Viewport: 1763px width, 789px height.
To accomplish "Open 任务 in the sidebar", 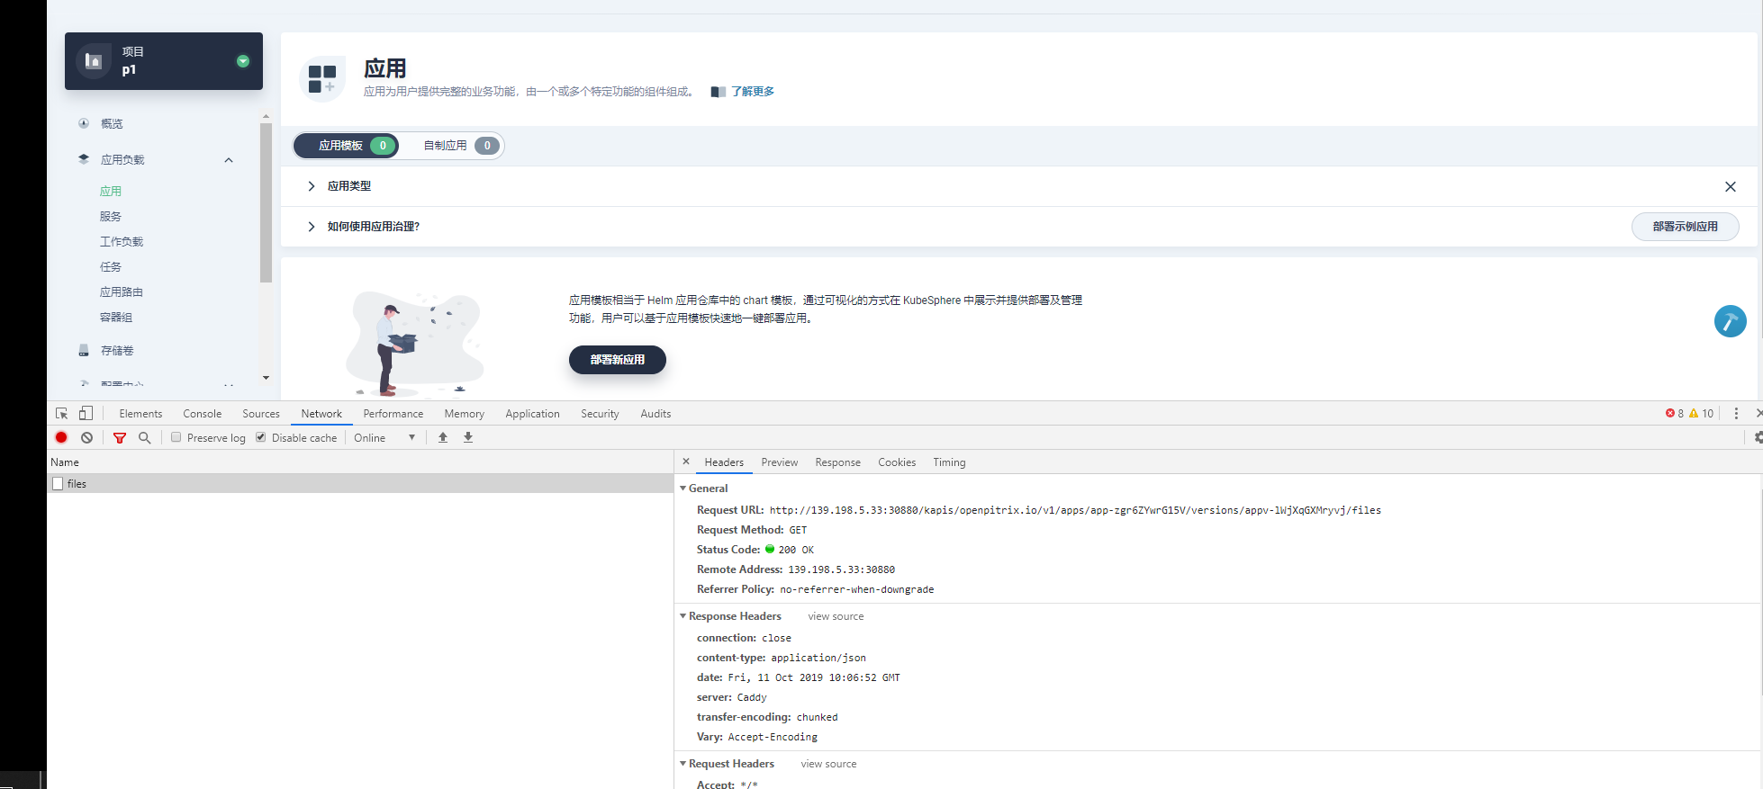I will pos(111,266).
